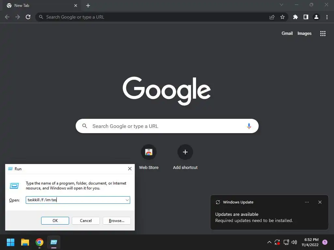334x250 pixels.
Task: Open Windows Update notification options menu
Action: pyautogui.click(x=307, y=202)
